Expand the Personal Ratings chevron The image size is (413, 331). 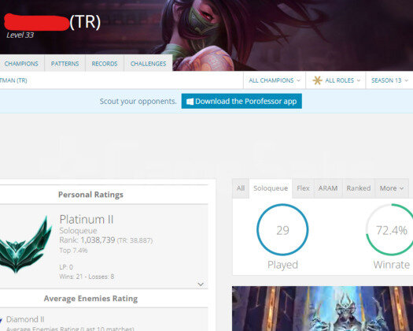point(201,285)
